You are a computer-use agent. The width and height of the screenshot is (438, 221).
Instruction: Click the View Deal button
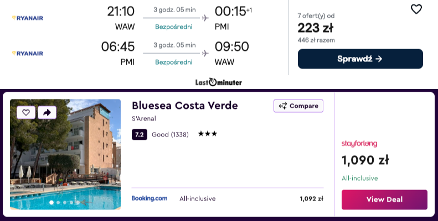[x=384, y=199]
